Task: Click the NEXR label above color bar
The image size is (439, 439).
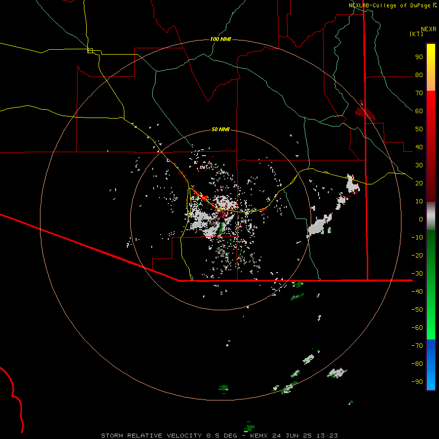Action: [x=428, y=29]
